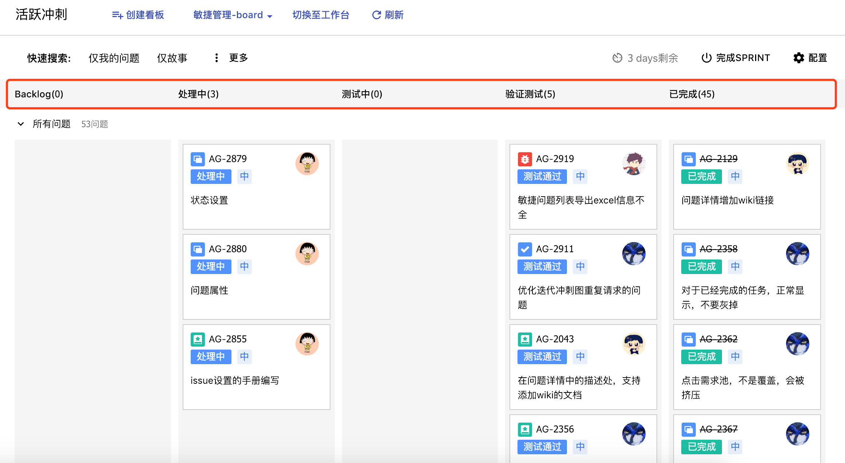Click card summary 状态设置
The height and width of the screenshot is (463, 845).
(x=210, y=200)
